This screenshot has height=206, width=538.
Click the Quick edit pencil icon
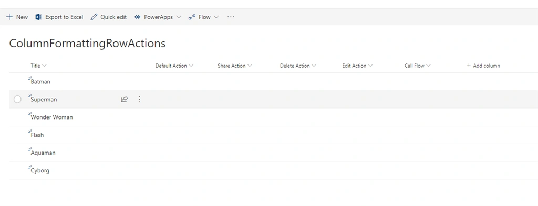pos(94,17)
